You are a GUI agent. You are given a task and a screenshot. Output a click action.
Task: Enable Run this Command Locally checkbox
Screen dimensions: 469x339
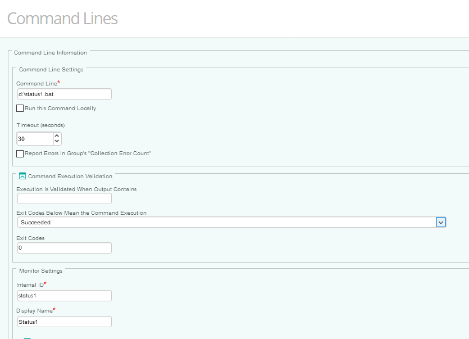(20, 109)
